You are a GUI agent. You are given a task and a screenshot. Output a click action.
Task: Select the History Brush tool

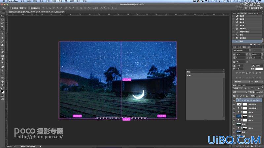coord(2,48)
